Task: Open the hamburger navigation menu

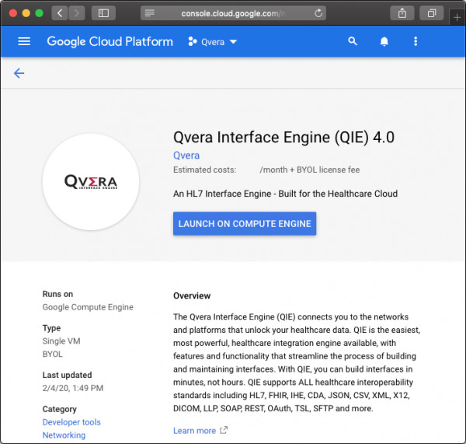Action: point(24,41)
